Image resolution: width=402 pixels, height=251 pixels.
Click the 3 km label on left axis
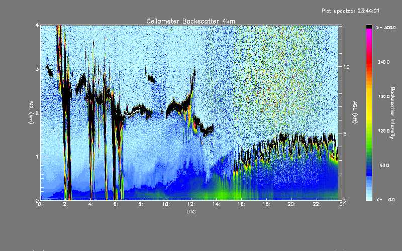(37, 69)
